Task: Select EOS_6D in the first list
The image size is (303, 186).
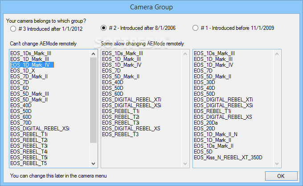Action: tap(20, 88)
